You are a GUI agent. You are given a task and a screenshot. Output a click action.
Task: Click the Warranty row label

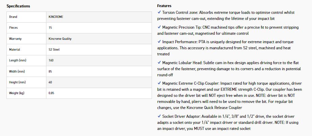click(x=15, y=39)
